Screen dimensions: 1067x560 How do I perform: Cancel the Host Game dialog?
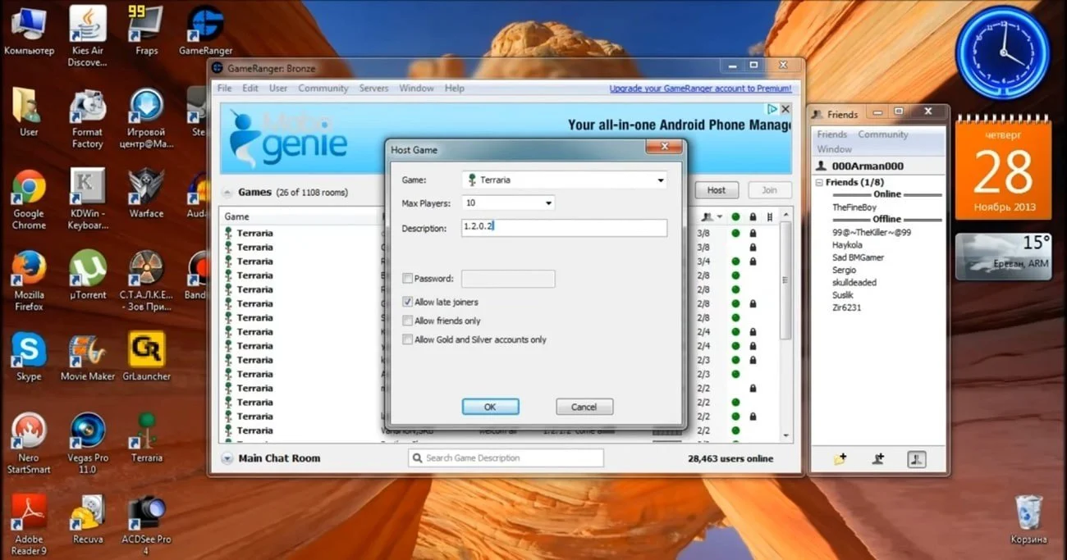click(584, 407)
